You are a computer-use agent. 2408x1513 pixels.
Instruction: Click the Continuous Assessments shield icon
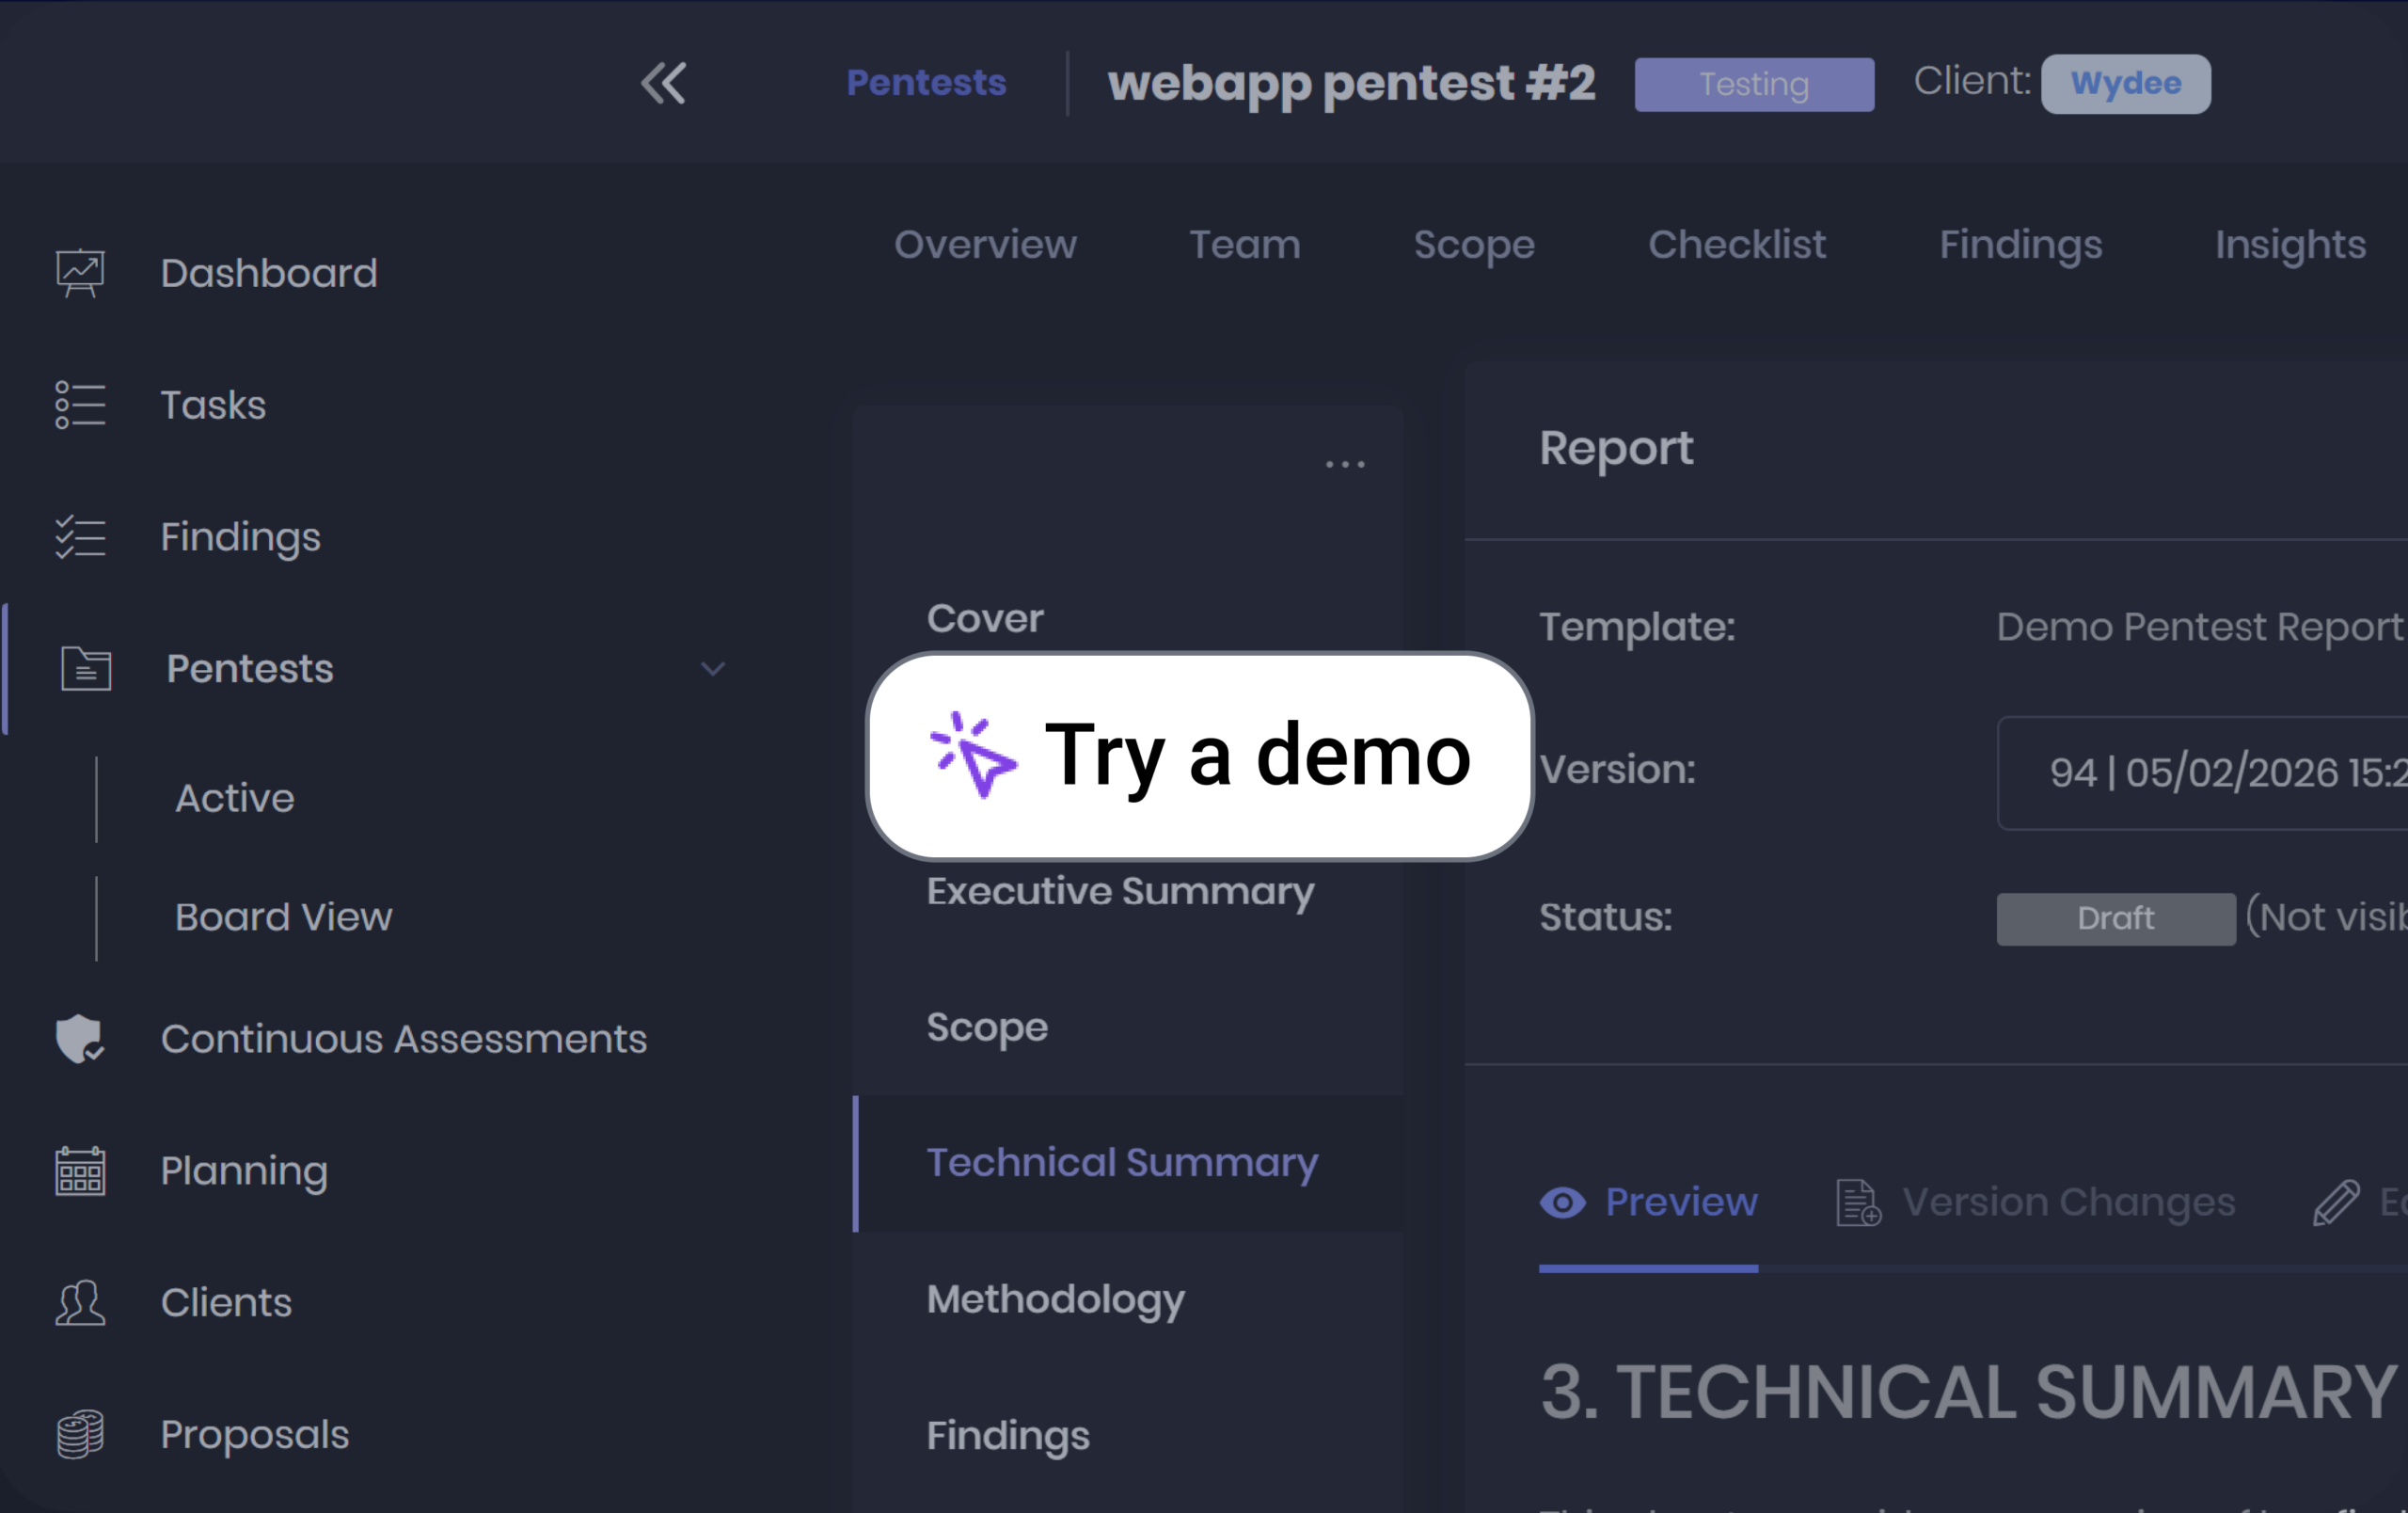(80, 1039)
